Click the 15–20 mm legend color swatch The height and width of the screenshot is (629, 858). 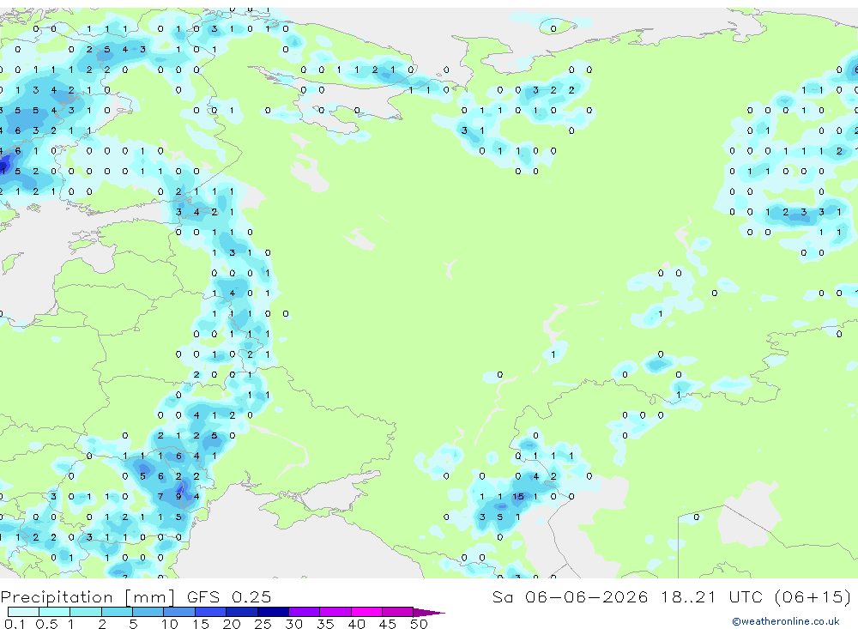tap(211, 612)
